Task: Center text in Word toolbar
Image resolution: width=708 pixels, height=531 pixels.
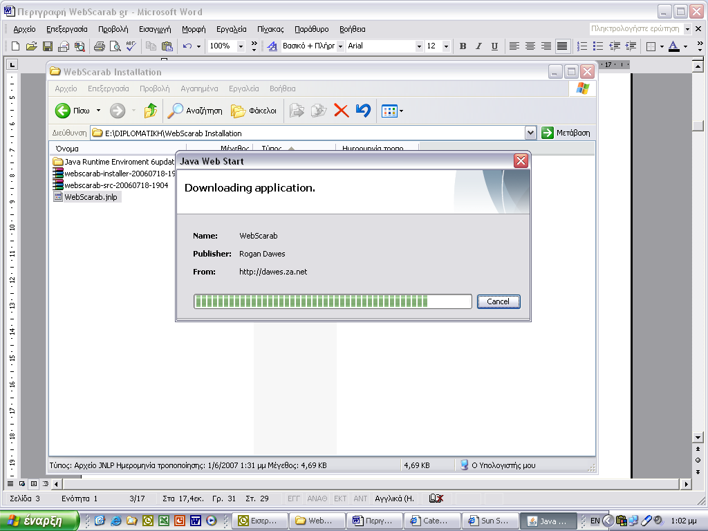Action: [530, 46]
